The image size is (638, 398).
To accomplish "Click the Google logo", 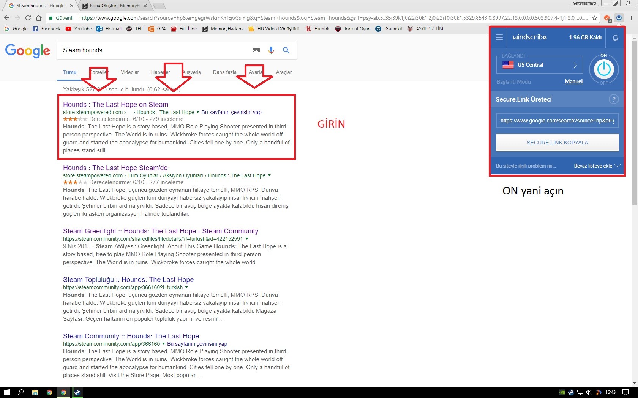I will (x=28, y=51).
